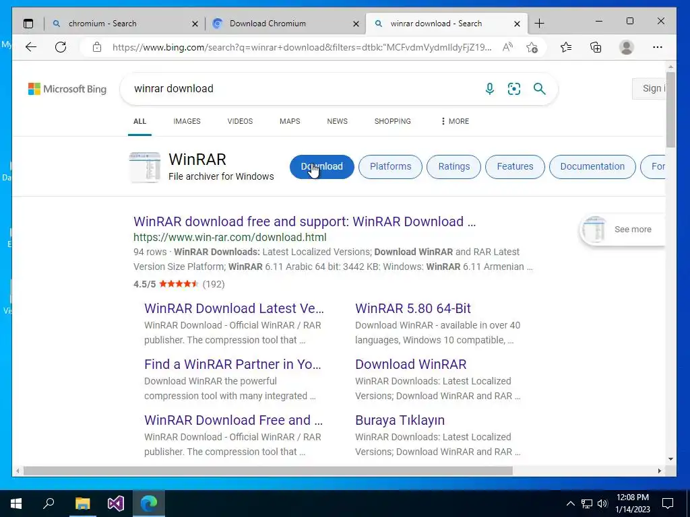The height and width of the screenshot is (517, 690).
Task: Open See more side card
Action: click(622, 230)
